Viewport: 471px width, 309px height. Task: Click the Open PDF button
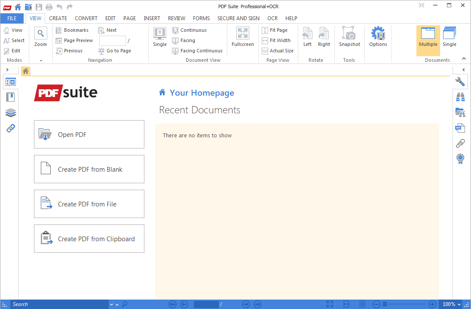[89, 134]
